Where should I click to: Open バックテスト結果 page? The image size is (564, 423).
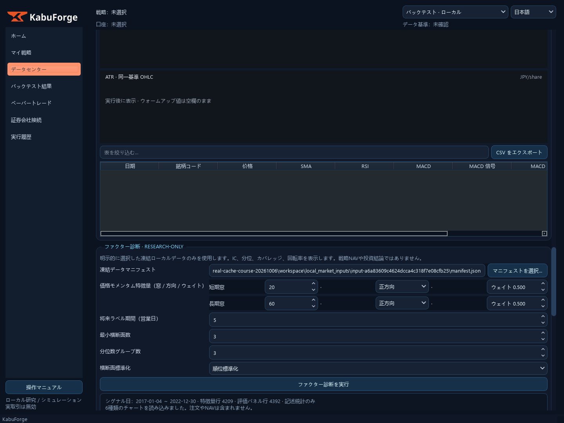[x=44, y=86]
